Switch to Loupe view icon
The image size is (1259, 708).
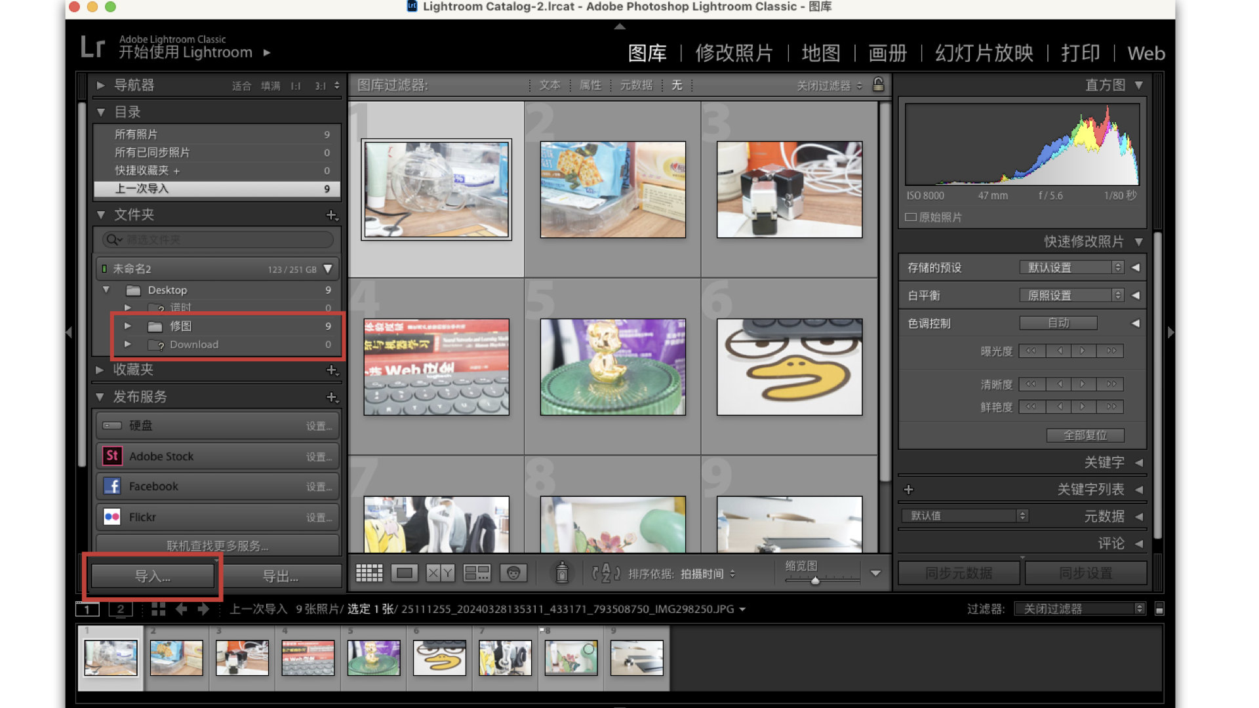[405, 574]
